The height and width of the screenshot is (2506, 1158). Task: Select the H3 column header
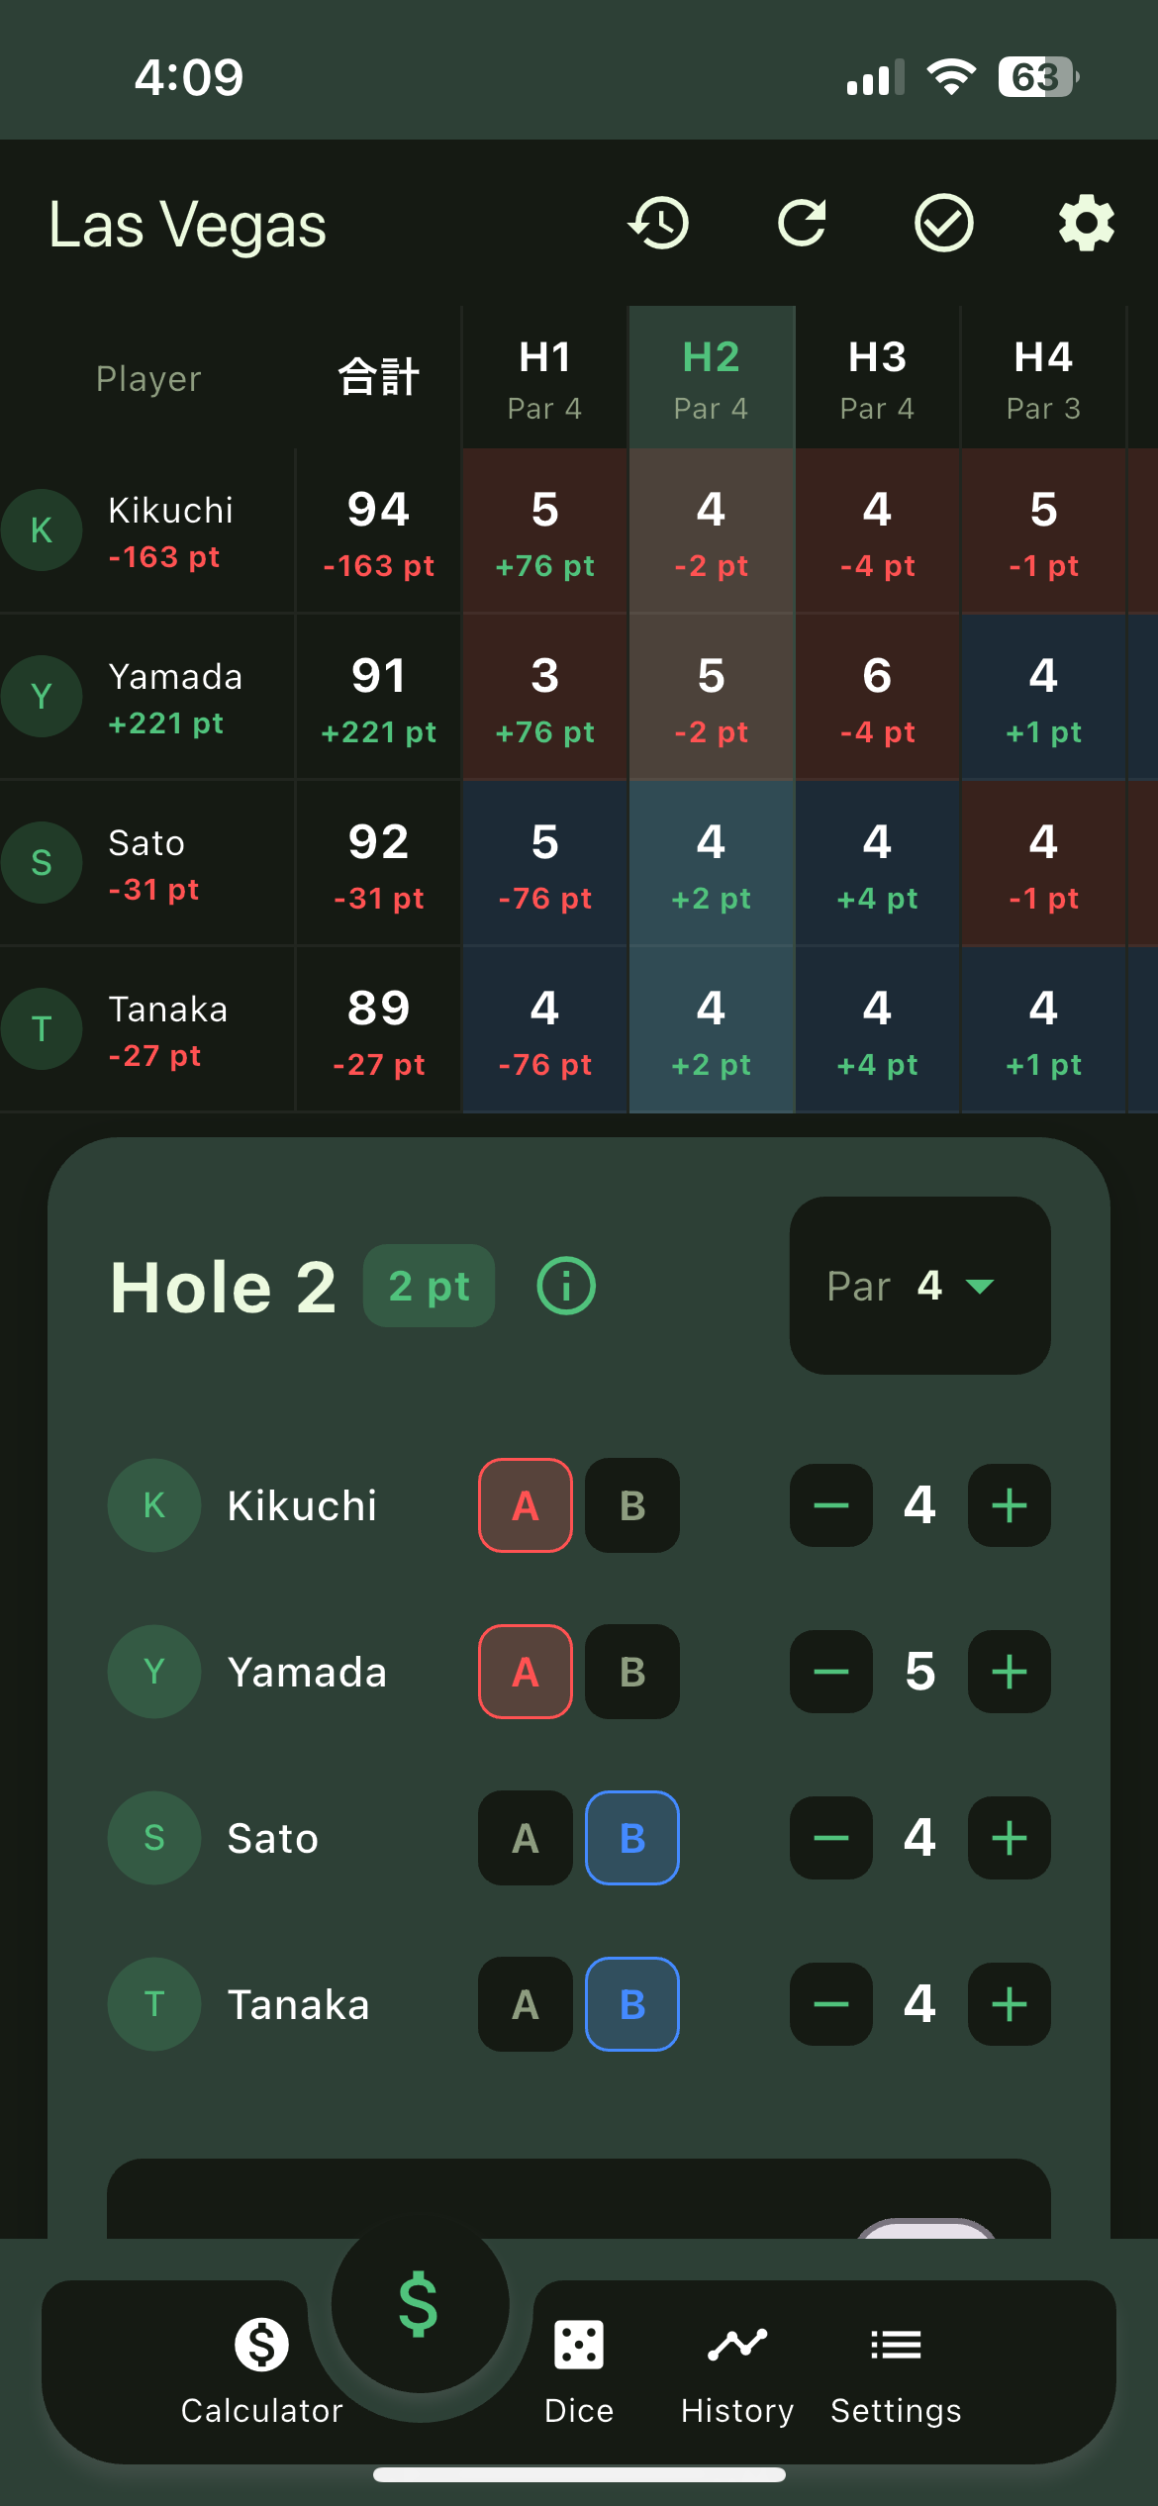(877, 378)
